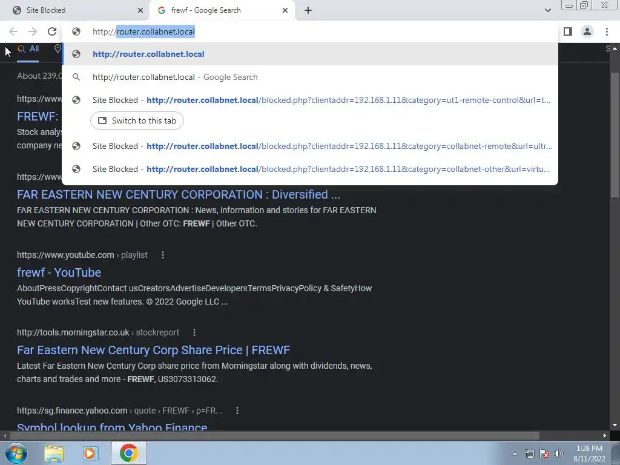This screenshot has height=465, width=620.
Task: Open the tab search chevron dropdown
Action: tap(547, 10)
